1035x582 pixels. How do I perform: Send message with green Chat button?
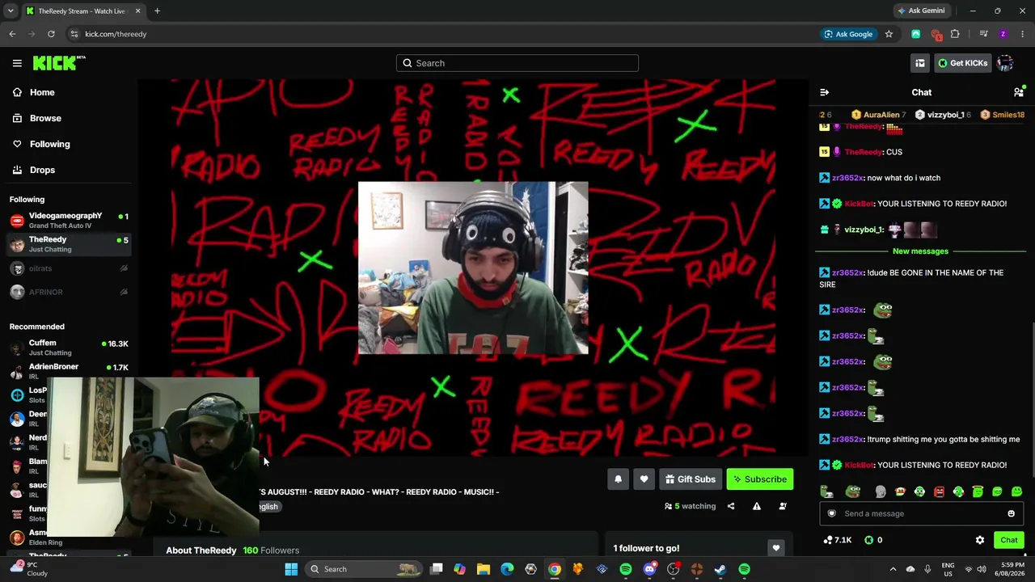(x=1009, y=540)
